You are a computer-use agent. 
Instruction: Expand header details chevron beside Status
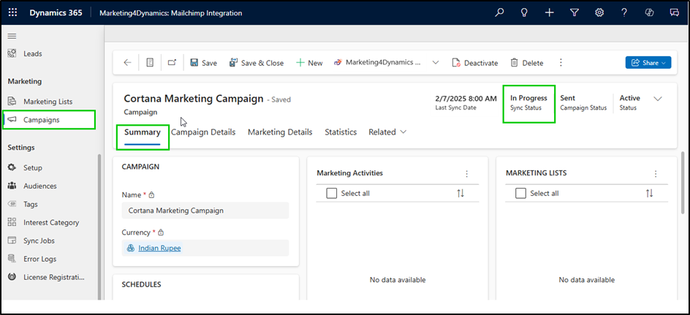click(x=657, y=99)
